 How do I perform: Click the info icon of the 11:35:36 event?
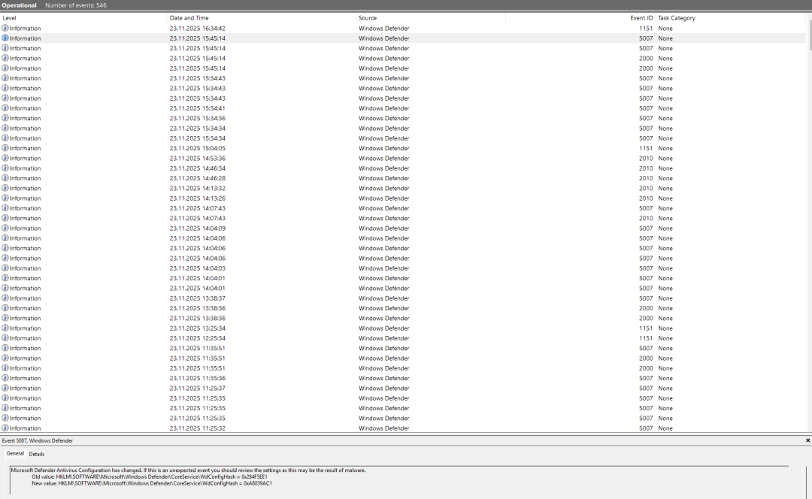[5, 378]
